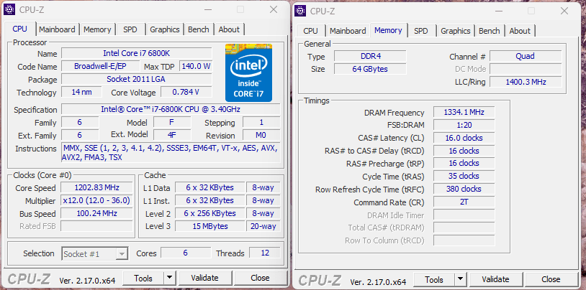Click the L1 Data value 6 x 32 KBytes
The height and width of the screenshot is (290, 586).
pos(209,187)
